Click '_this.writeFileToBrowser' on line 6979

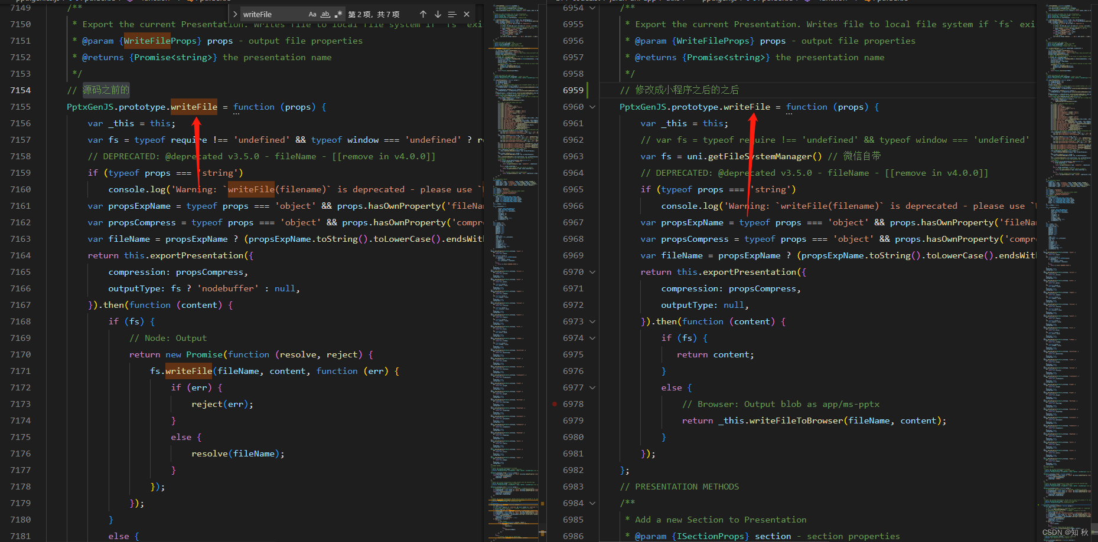pyautogui.click(x=780, y=421)
